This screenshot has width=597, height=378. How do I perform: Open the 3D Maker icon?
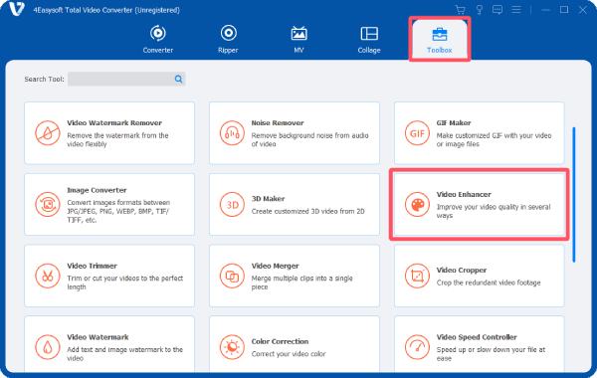coord(232,204)
